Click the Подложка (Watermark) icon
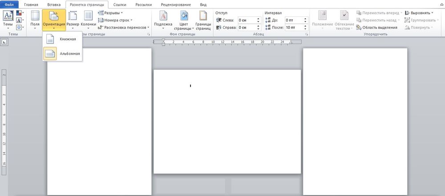445x196 pixels. coord(163,20)
